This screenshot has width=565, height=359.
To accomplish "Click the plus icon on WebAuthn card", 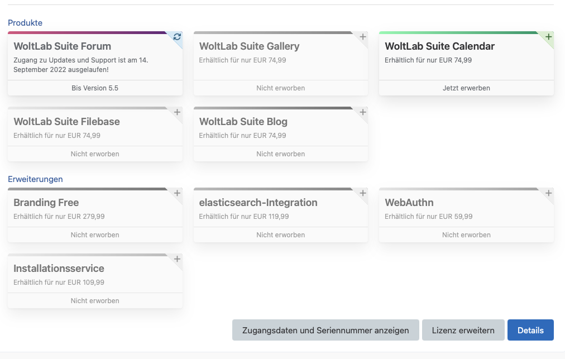I will click(x=548, y=193).
